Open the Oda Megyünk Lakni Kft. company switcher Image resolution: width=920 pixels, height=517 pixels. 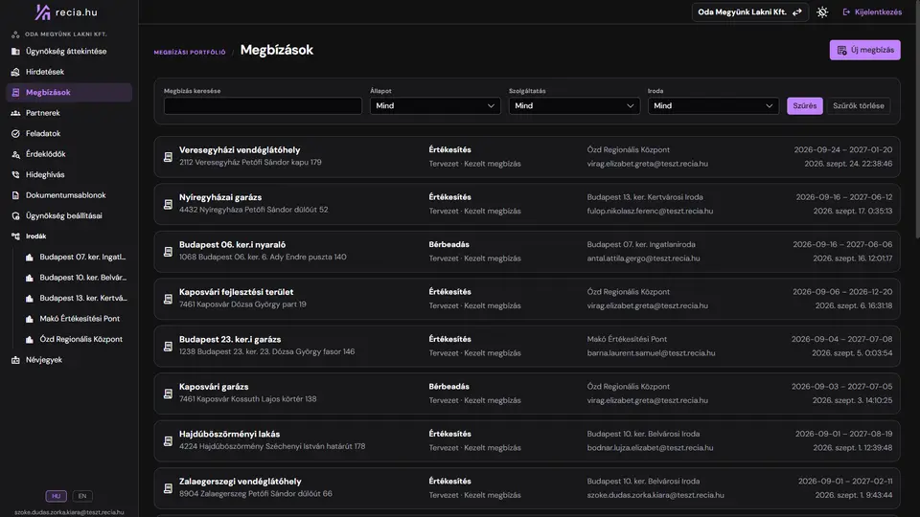[749, 12]
